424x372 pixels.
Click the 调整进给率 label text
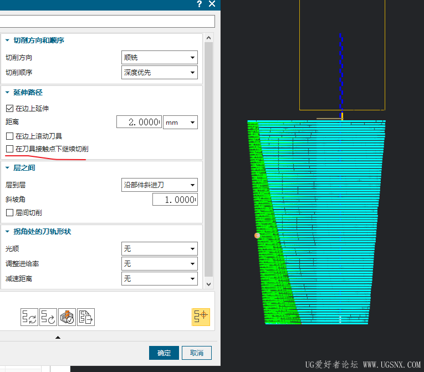pyautogui.click(x=22, y=264)
